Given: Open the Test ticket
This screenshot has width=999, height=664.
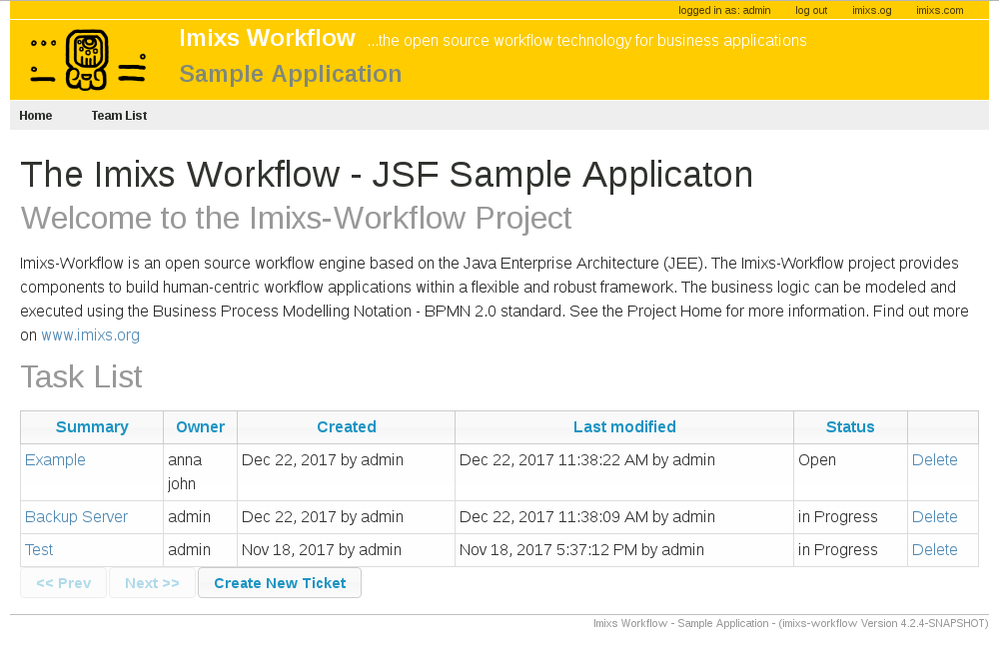Looking at the screenshot, I should point(39,549).
